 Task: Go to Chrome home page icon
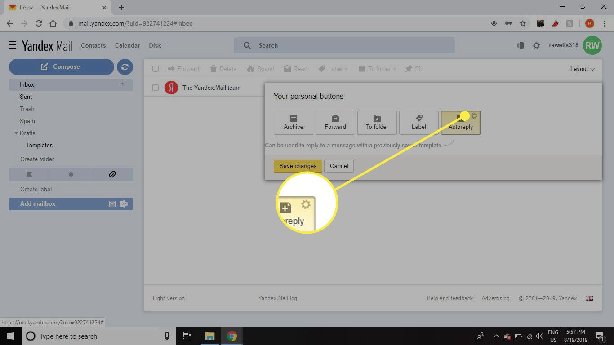tap(53, 23)
